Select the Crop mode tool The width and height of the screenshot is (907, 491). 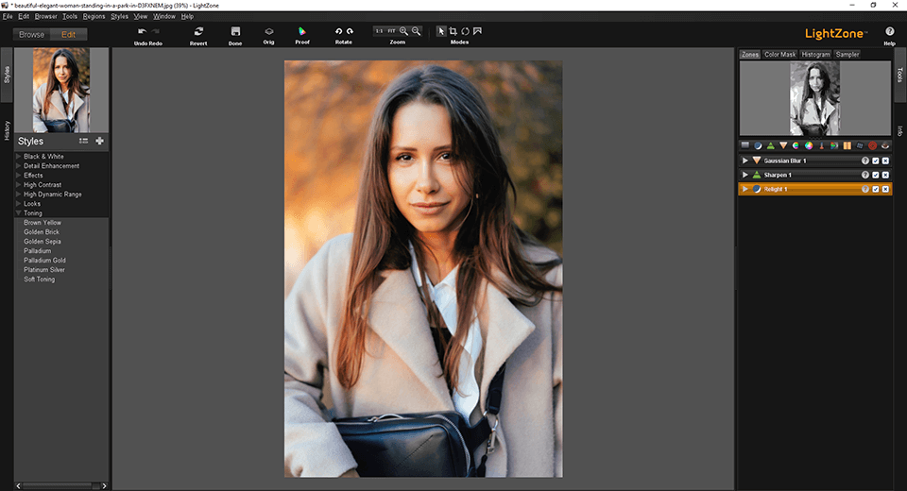coord(453,31)
